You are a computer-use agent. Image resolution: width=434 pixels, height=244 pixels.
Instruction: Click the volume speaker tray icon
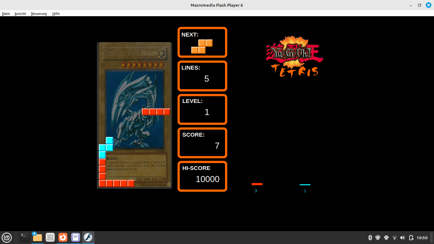coord(403,238)
